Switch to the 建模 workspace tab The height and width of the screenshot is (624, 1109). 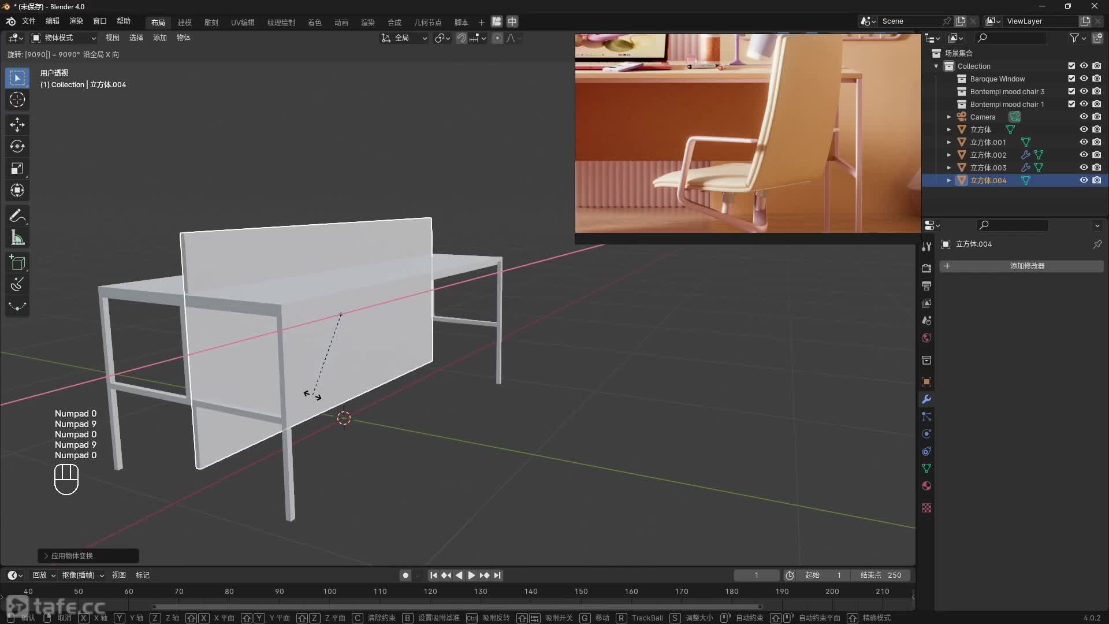point(184,23)
